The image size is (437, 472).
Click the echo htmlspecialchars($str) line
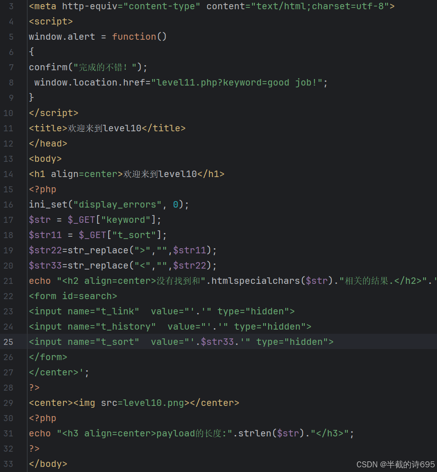(x=233, y=281)
